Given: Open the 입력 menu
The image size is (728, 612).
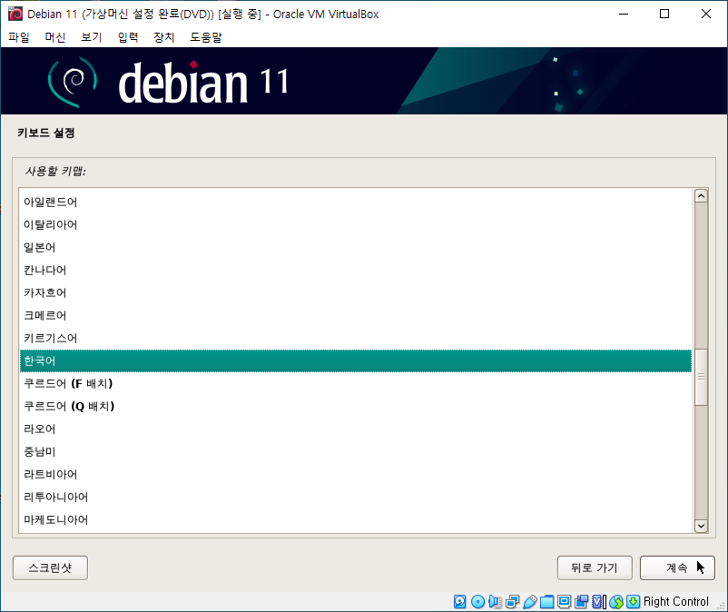Looking at the screenshot, I should tap(128, 37).
